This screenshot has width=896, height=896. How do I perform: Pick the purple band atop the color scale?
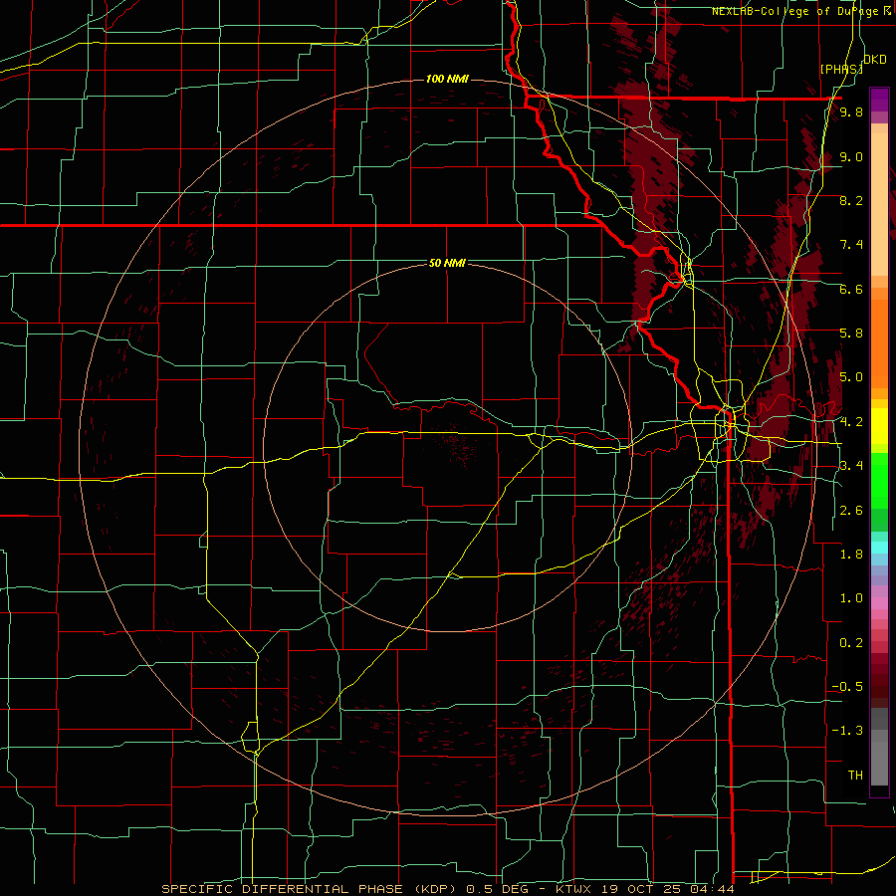[x=879, y=100]
